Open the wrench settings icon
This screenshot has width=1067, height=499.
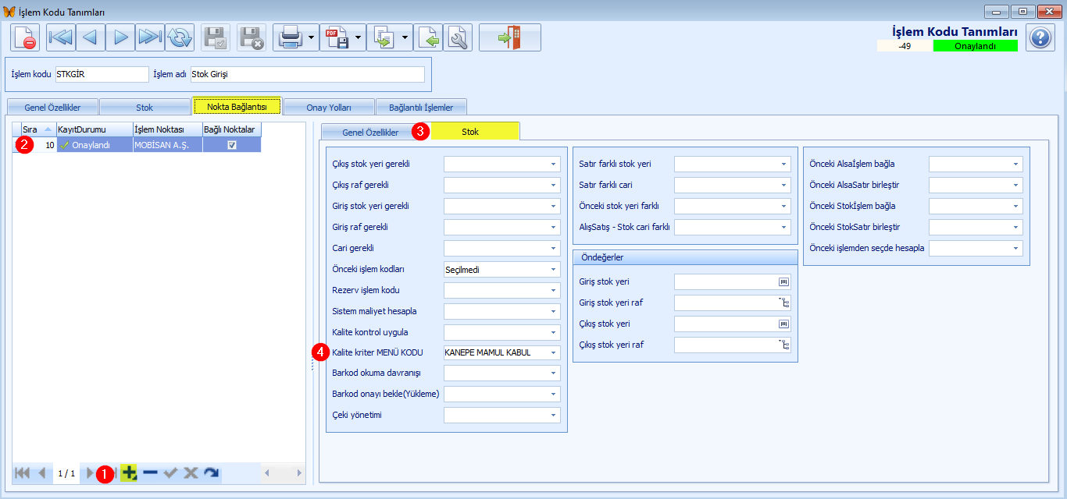tap(457, 37)
